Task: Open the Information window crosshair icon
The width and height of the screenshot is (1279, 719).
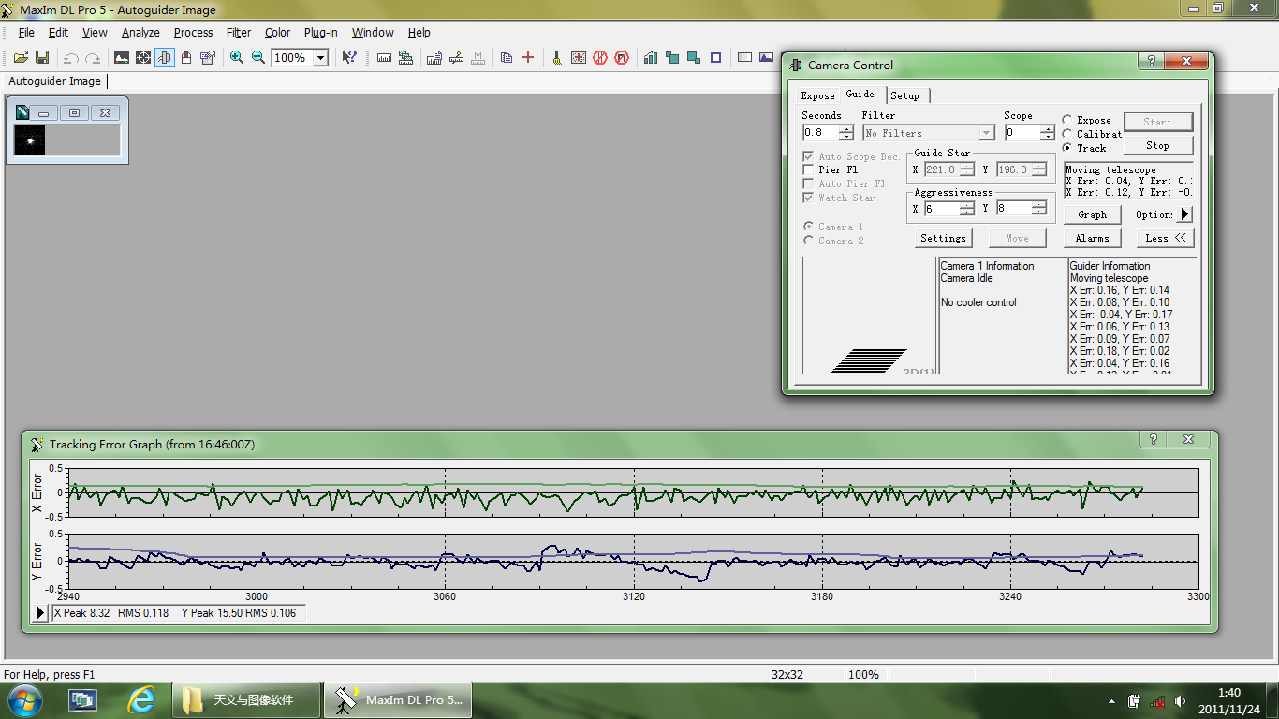Action: coord(143,57)
